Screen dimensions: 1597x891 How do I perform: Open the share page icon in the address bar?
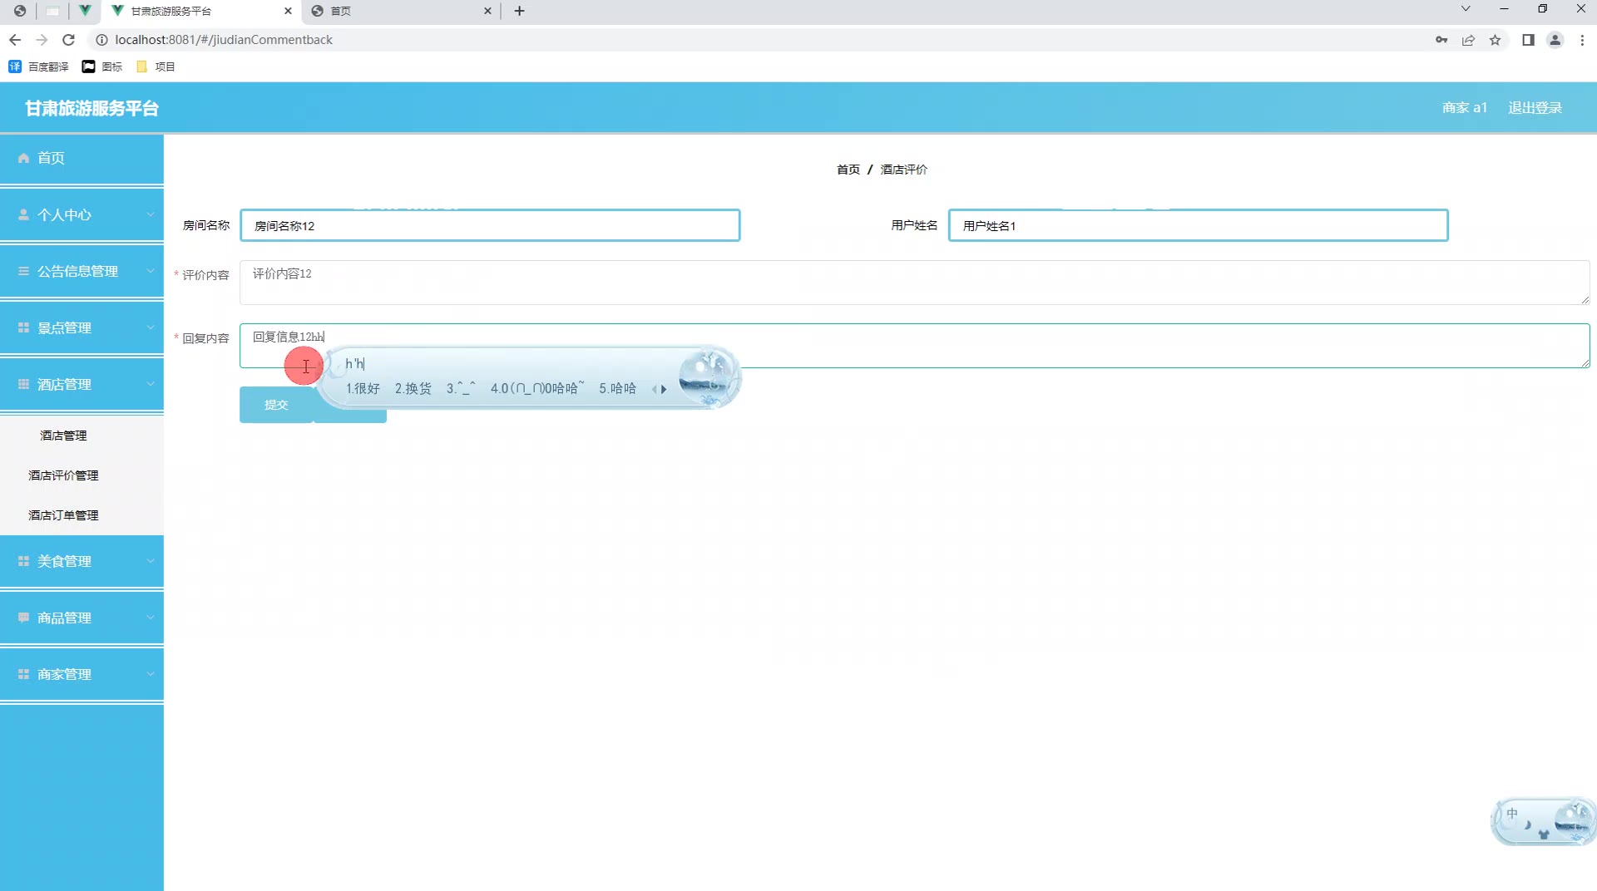tap(1468, 40)
